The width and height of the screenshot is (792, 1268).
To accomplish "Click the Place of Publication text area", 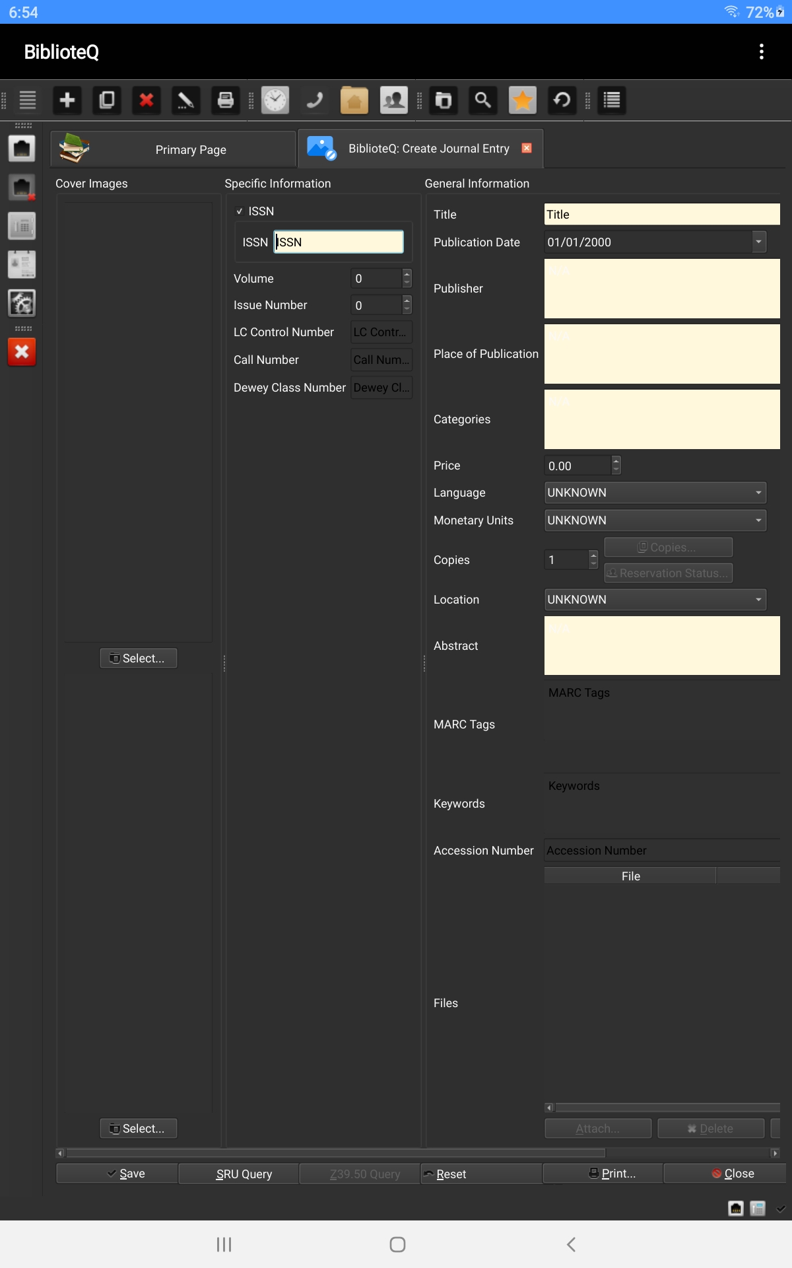I will 662,354.
